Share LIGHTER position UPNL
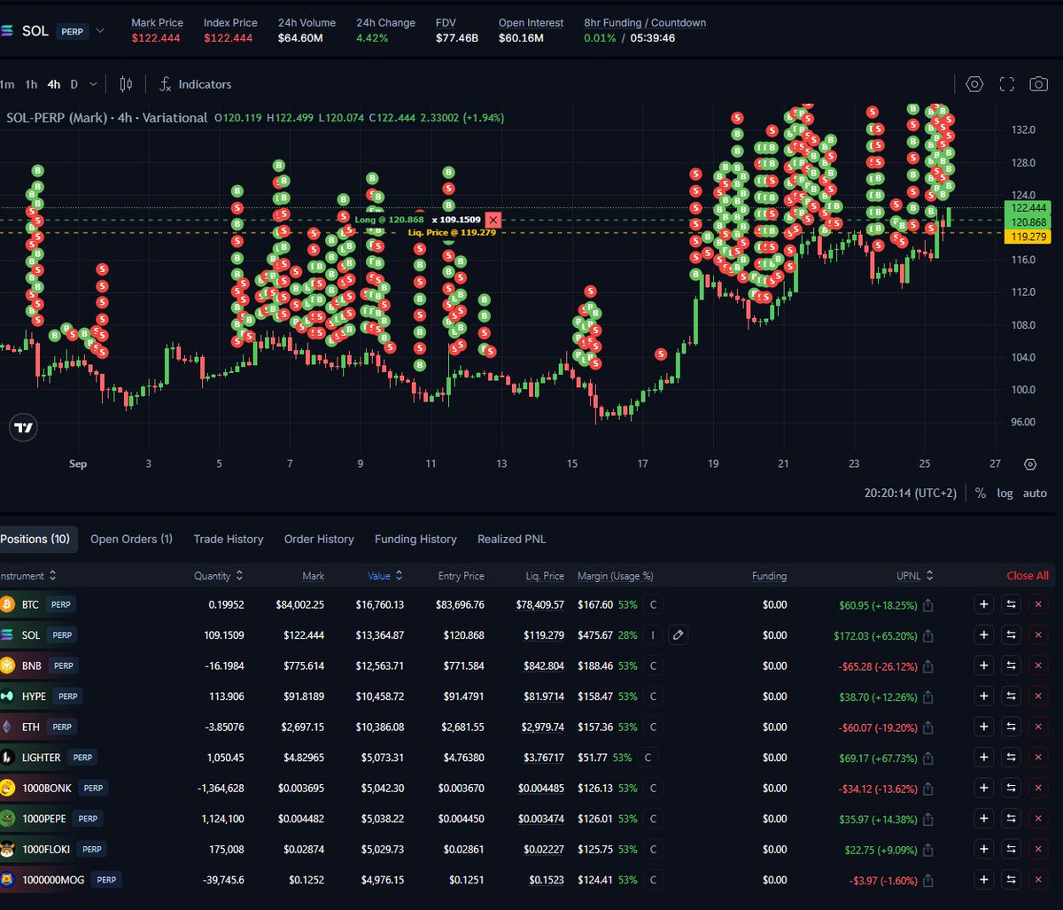Image resolution: width=1063 pixels, height=910 pixels. point(927,758)
